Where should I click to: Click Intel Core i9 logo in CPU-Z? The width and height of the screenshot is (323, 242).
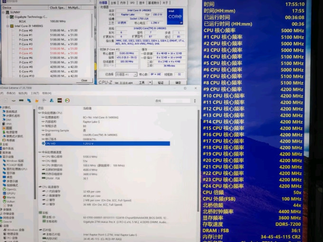point(175,17)
